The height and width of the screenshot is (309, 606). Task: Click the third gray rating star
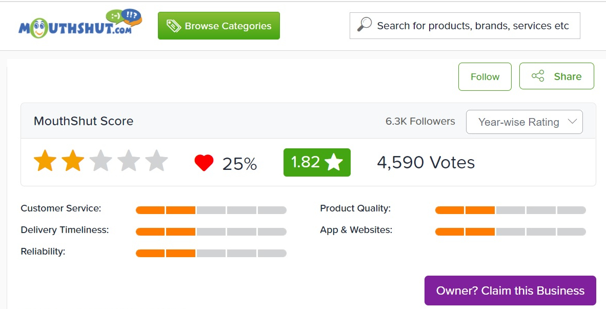pos(100,161)
